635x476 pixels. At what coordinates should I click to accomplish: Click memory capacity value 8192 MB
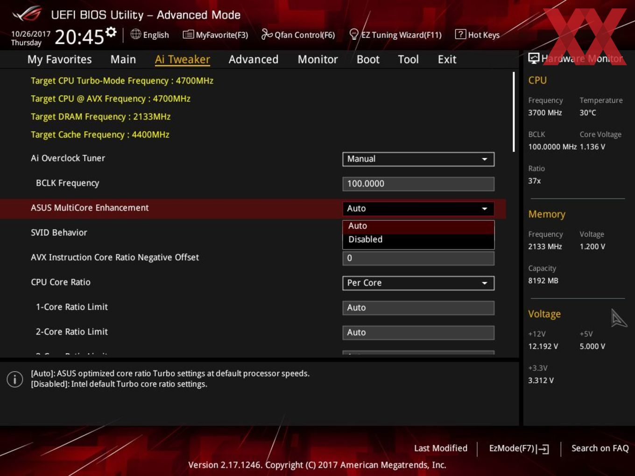[x=543, y=280]
